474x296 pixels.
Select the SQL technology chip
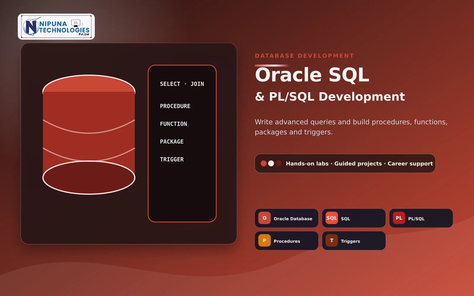354,218
